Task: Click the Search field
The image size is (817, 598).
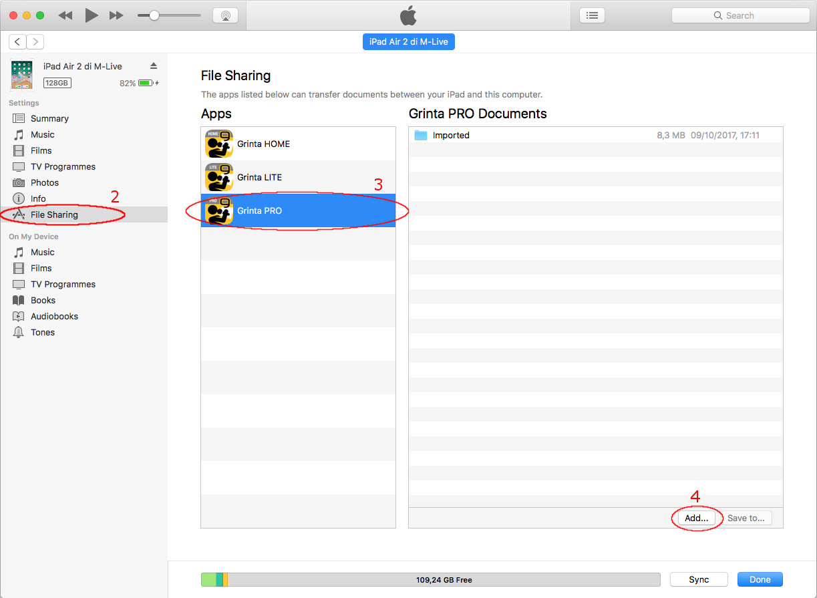Action: coord(740,15)
